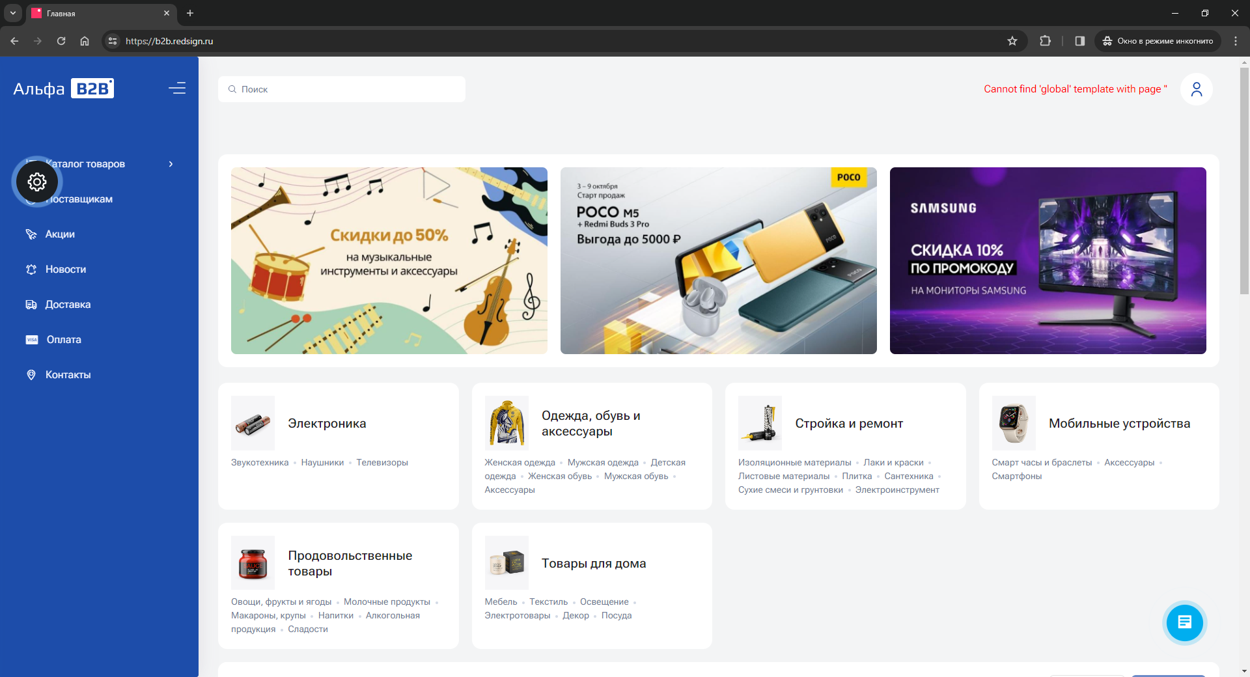Click the smartwatch category thumbnail
1250x677 pixels.
point(1014,423)
